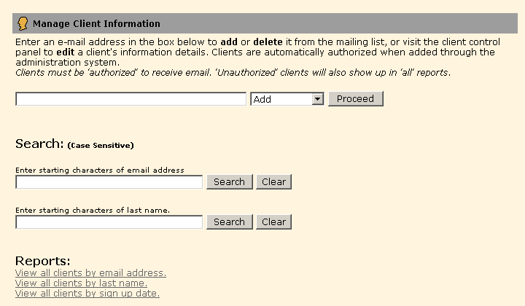The width and height of the screenshot is (525, 306).
Task: Click the italic 'Clients must be authorized' note
Action: coord(233,73)
